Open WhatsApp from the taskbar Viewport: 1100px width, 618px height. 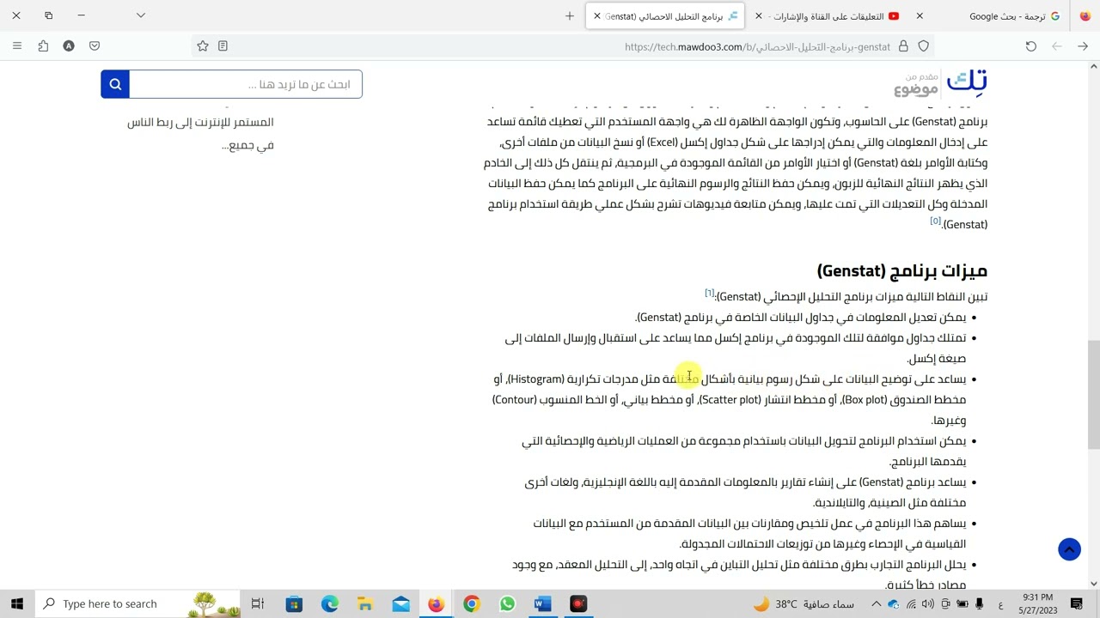[x=507, y=604]
